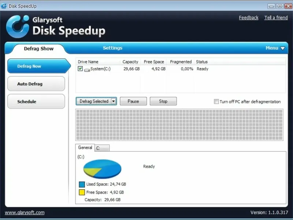Open the Feedback link

(x=249, y=18)
